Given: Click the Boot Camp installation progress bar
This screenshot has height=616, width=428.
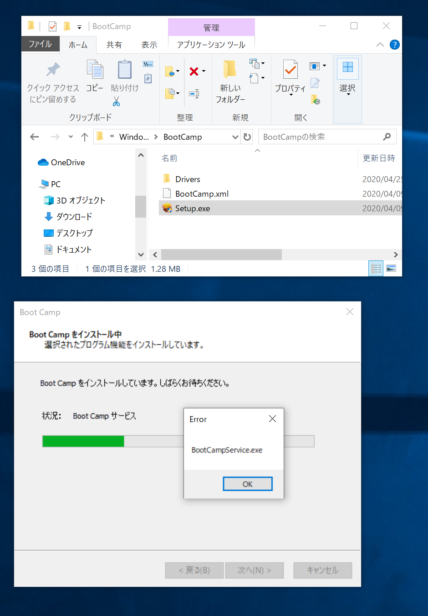Looking at the screenshot, I should pyautogui.click(x=178, y=441).
